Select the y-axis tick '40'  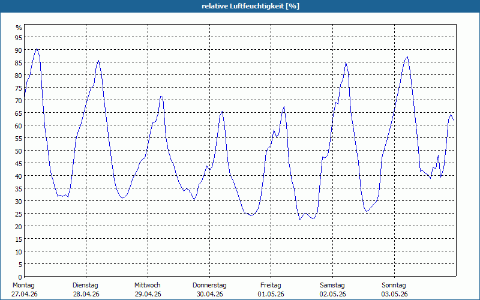(19, 176)
